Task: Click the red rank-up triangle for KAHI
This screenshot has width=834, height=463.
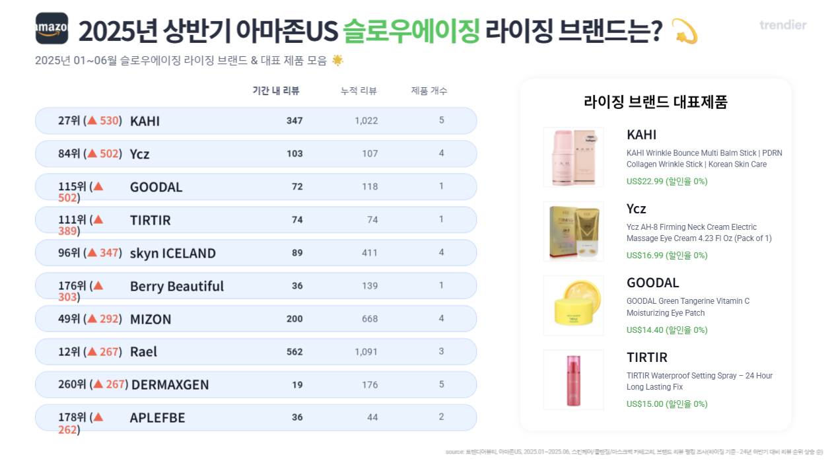Action: [x=92, y=121]
